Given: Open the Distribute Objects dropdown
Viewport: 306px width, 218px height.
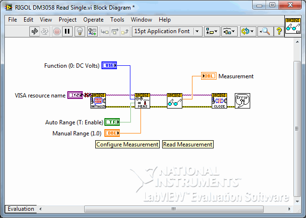Looking at the screenshot, I should click(229, 31).
